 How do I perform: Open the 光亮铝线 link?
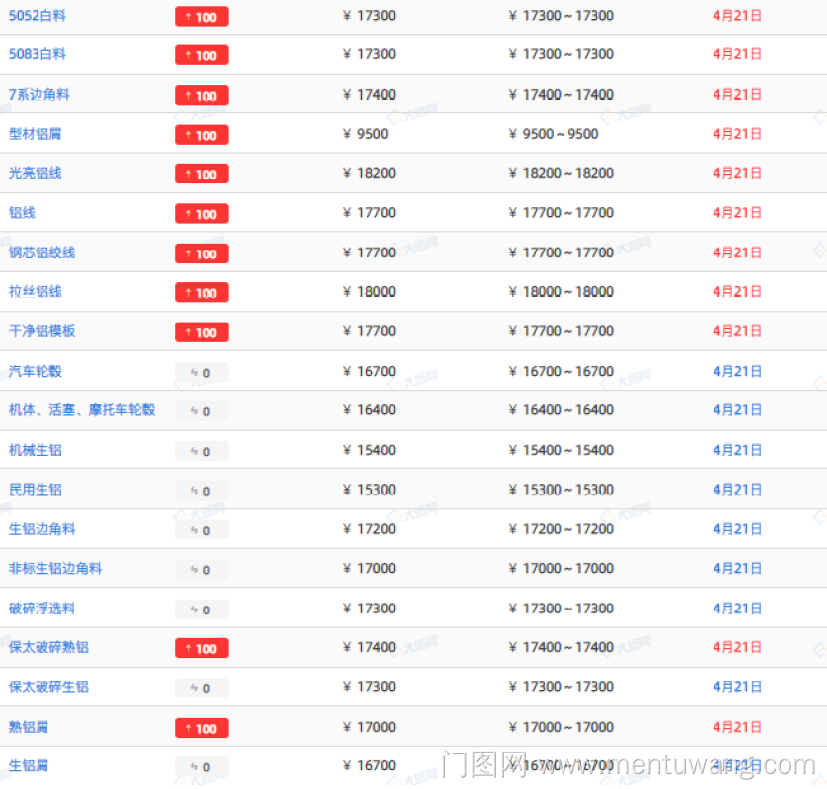36,173
